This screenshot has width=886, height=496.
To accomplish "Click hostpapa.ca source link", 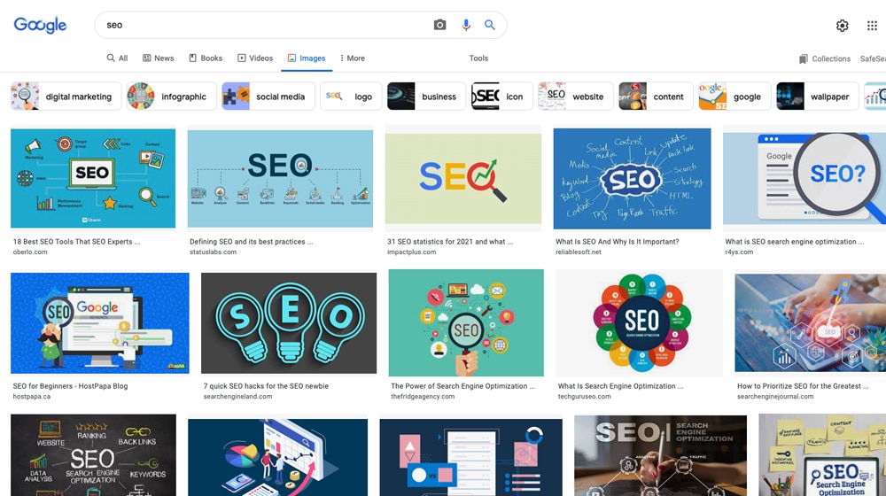I will 32,397.
